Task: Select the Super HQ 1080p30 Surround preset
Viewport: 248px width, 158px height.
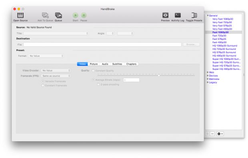Action: point(226,59)
